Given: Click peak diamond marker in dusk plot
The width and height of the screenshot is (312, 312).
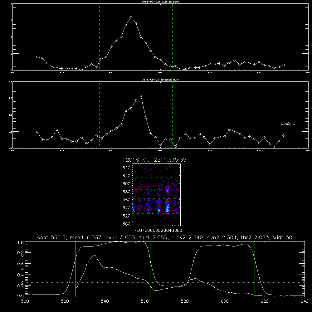Looking at the screenshot, I should [x=141, y=96].
